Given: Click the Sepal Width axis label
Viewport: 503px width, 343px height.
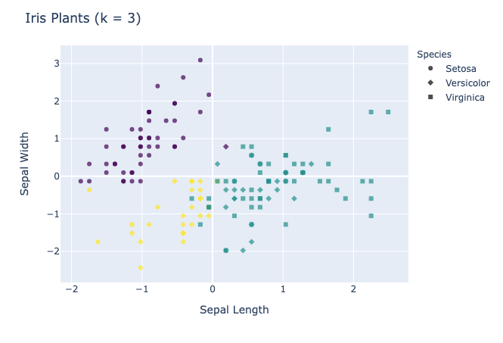Looking at the screenshot, I should 24,164.
